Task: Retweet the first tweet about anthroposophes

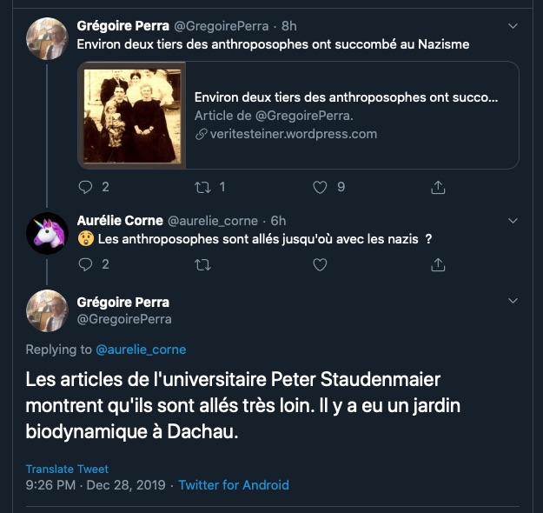Action: [x=202, y=187]
